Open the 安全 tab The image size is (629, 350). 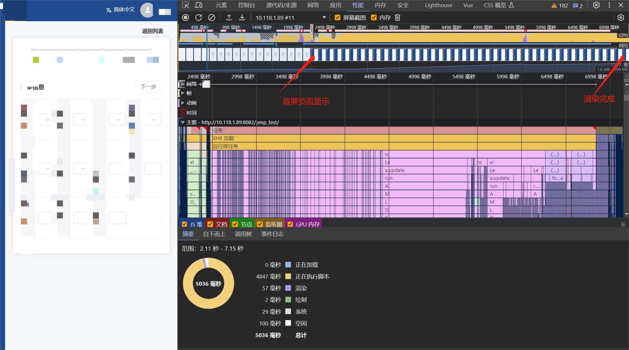coord(403,5)
